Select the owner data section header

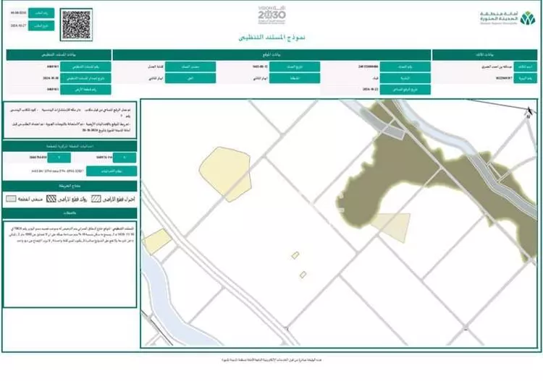pyautogui.click(x=484, y=55)
